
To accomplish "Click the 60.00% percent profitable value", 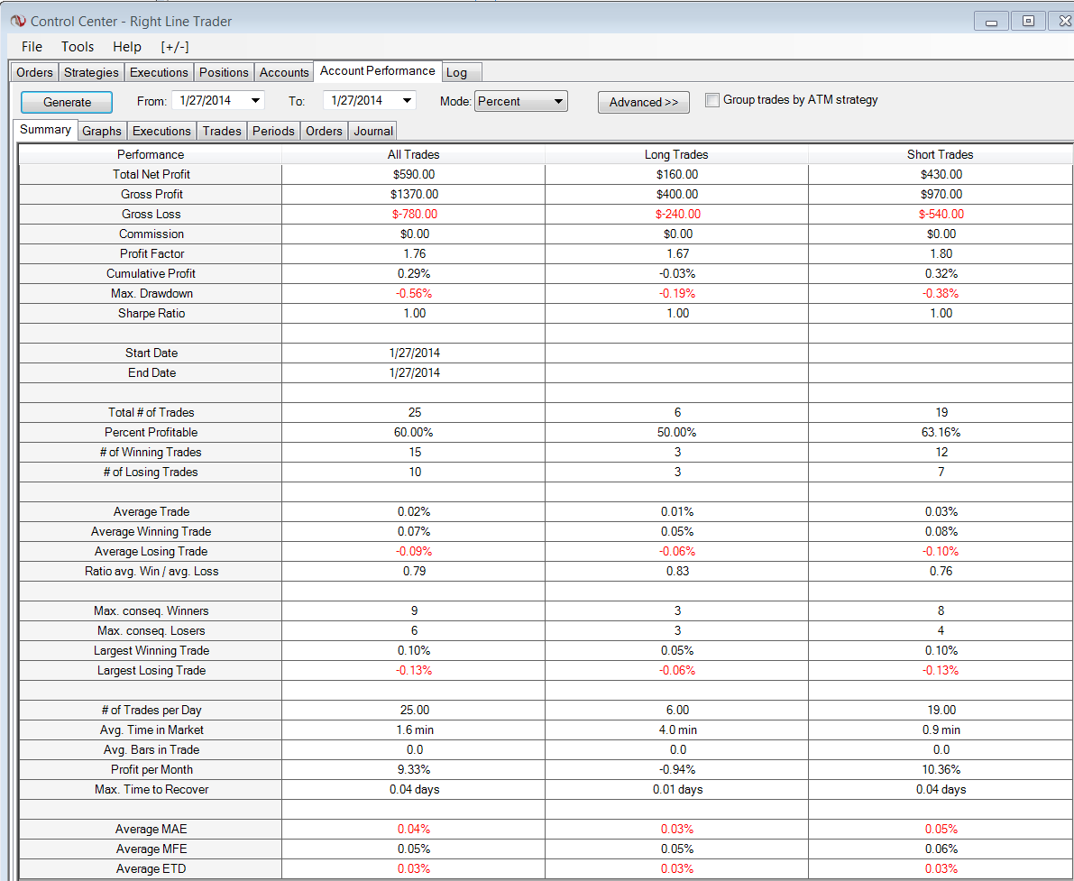I will (x=415, y=433).
